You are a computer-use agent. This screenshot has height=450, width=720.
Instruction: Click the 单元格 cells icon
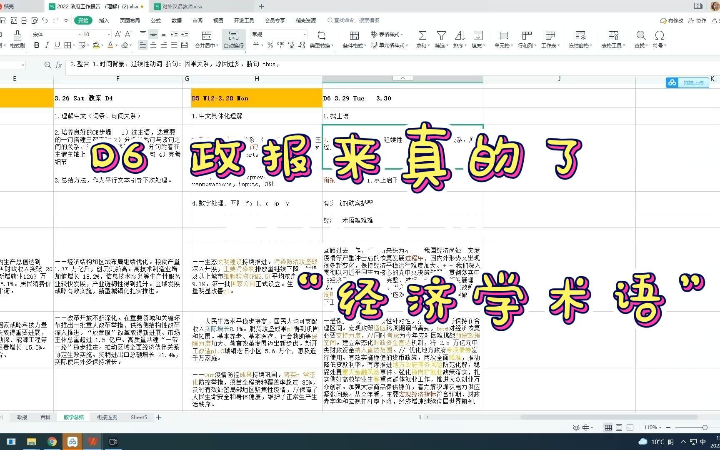pos(503,35)
